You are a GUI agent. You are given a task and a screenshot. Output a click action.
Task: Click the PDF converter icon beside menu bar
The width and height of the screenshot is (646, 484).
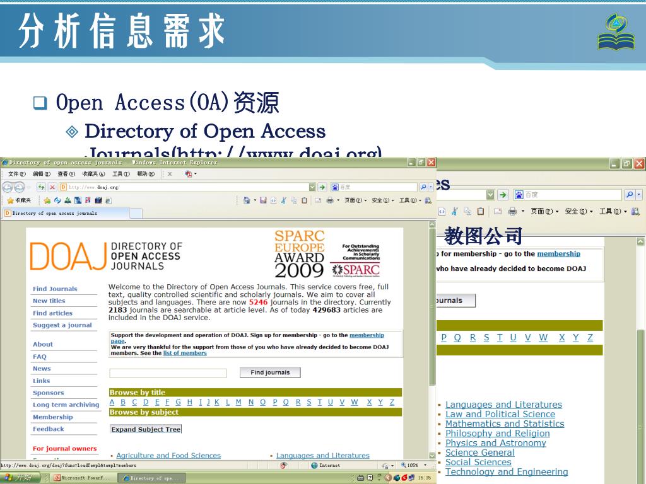[188, 174]
